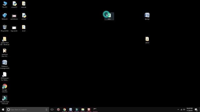Open the clock showing 10:20 PM

tap(189, 110)
